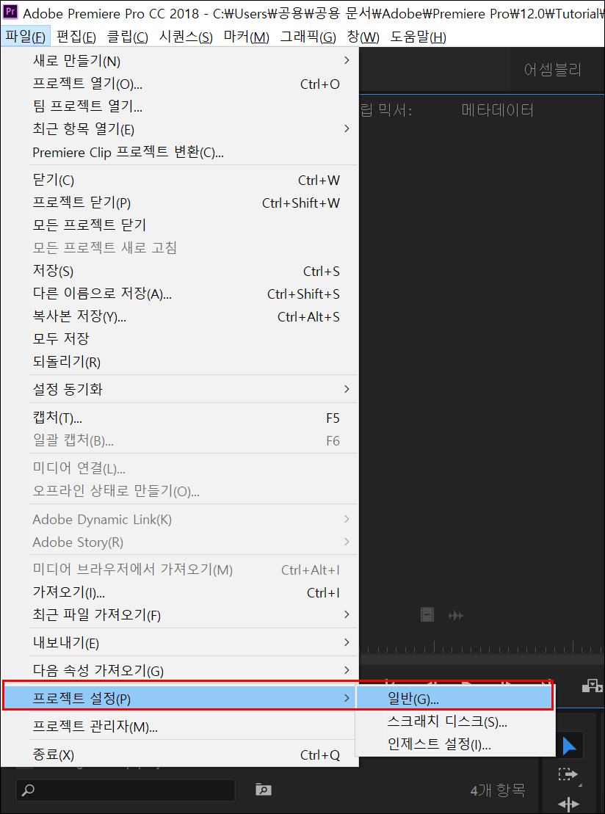This screenshot has height=814, width=605.
Task: Choose 캡처(T)... with F5 shortcut
Action: tap(180, 418)
